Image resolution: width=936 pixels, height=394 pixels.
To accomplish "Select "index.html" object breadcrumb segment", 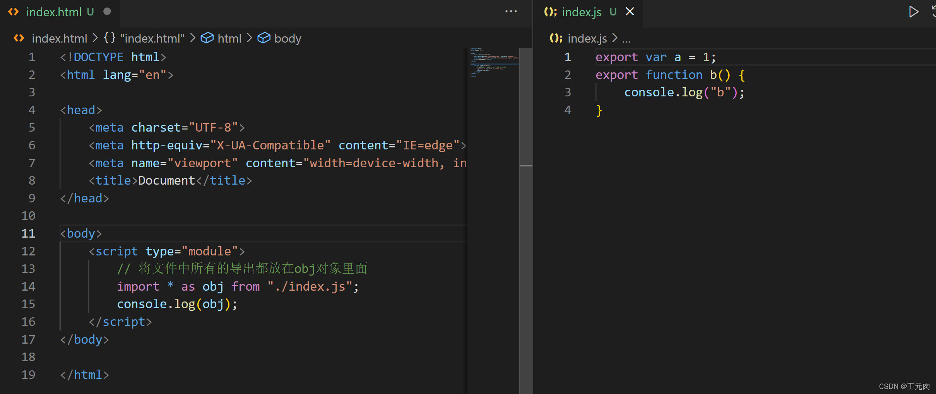I will (x=152, y=38).
